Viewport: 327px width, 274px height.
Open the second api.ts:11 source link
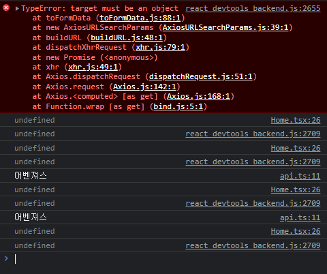coord(300,217)
